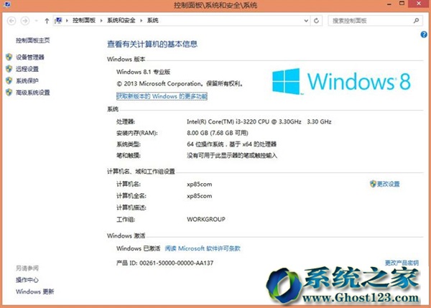
Task: Click the Back navigation arrow
Action: [11, 21]
